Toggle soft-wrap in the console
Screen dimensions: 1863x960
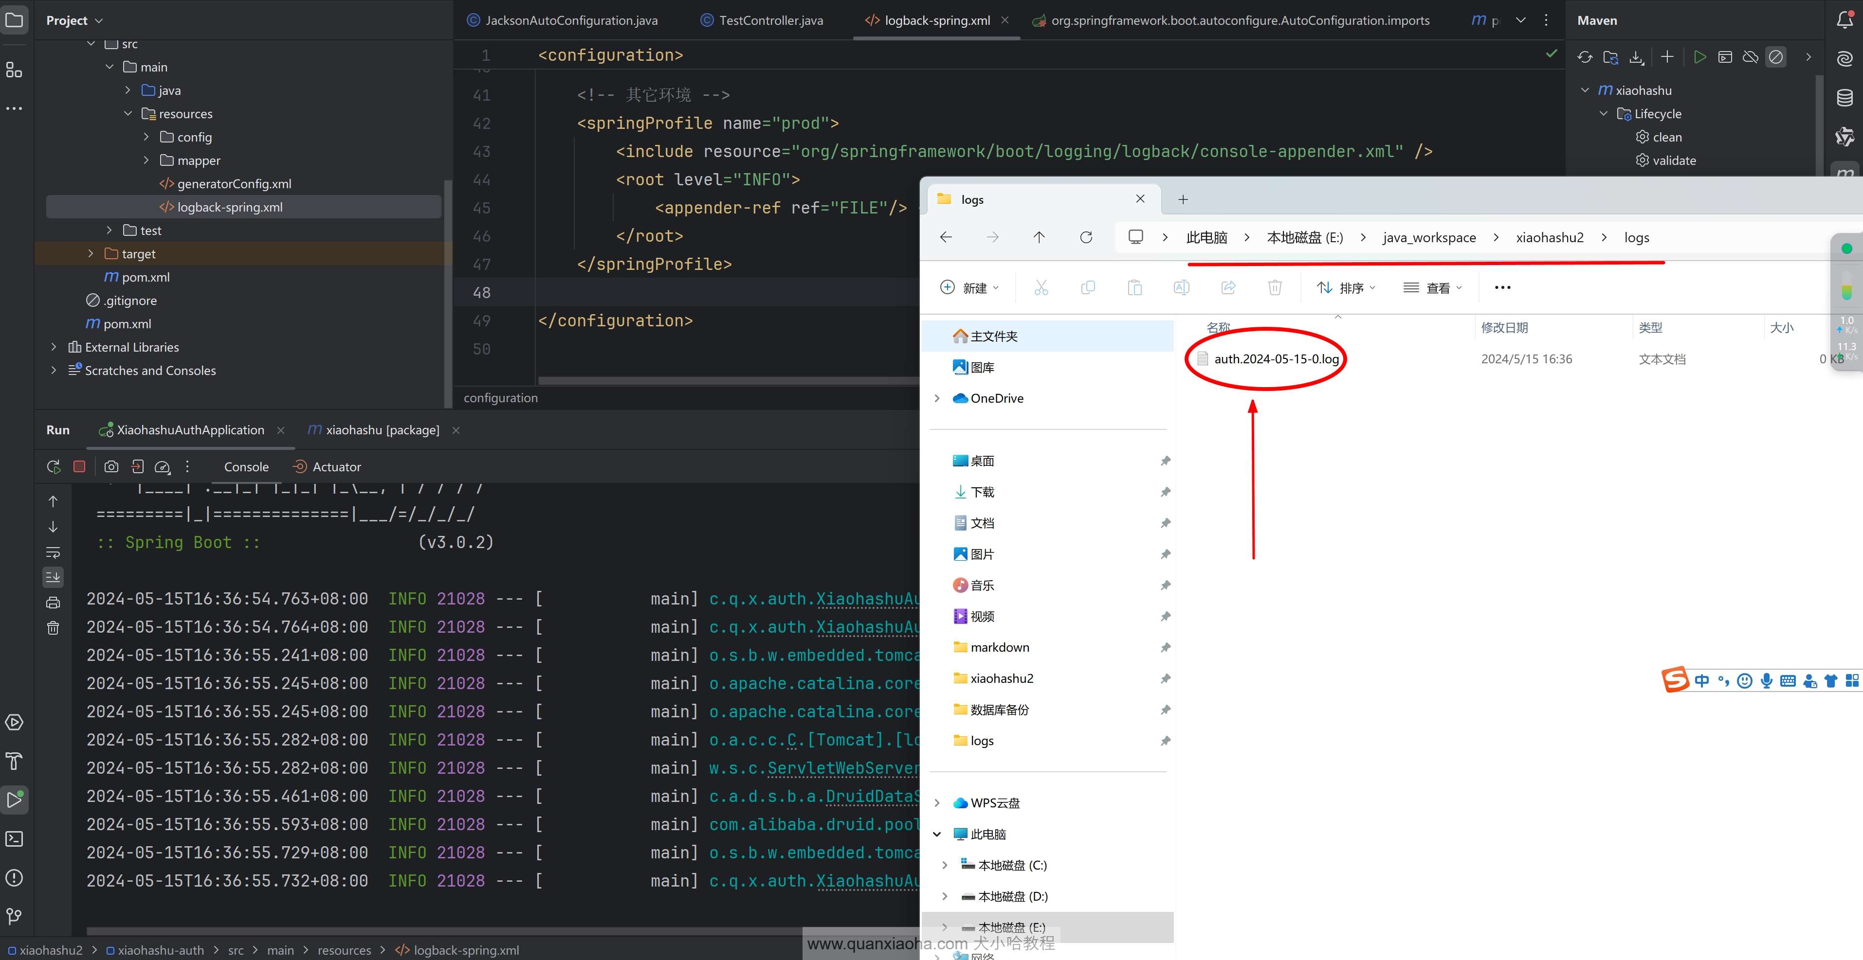54,552
